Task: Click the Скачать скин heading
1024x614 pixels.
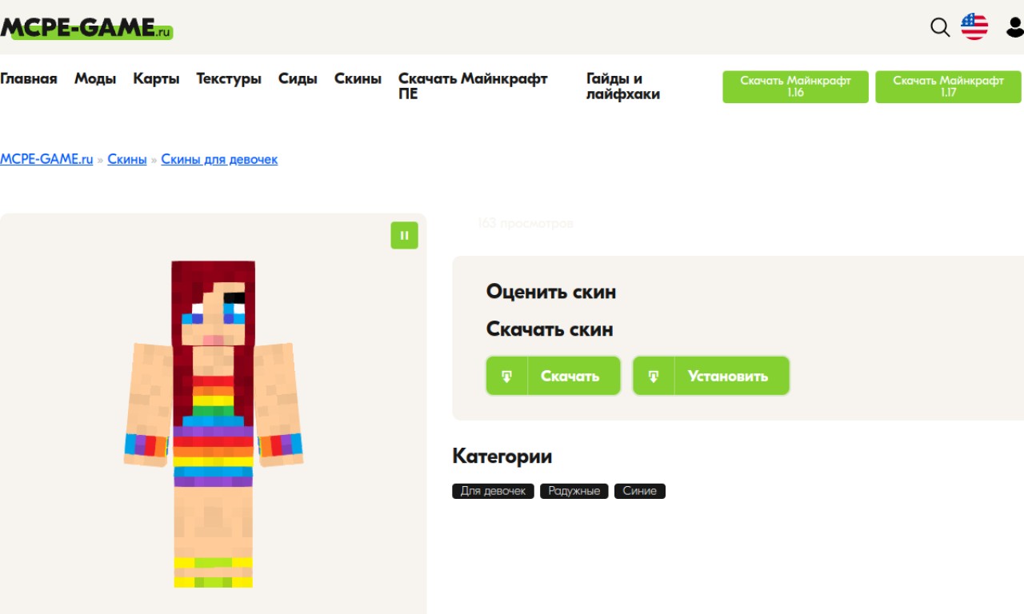Action: (x=550, y=329)
